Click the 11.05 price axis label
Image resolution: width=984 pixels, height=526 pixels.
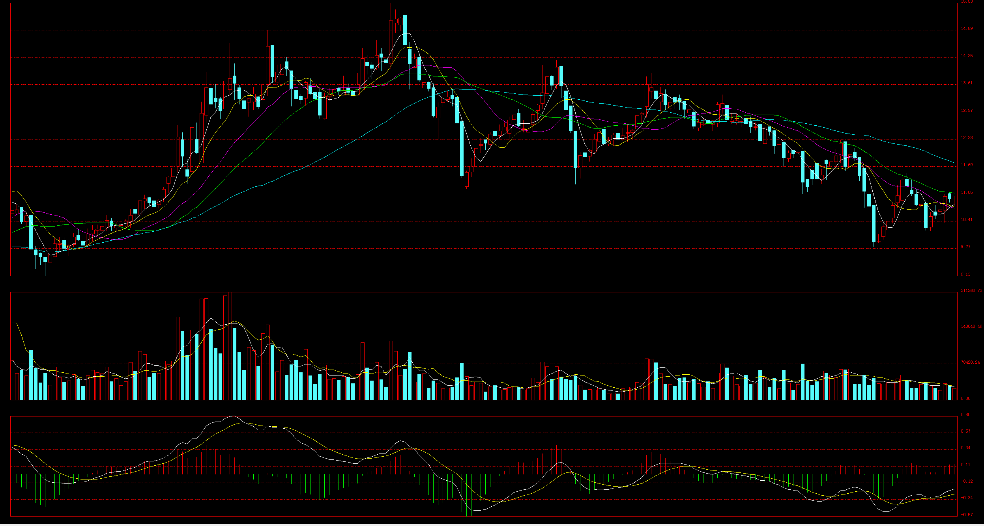click(x=967, y=193)
